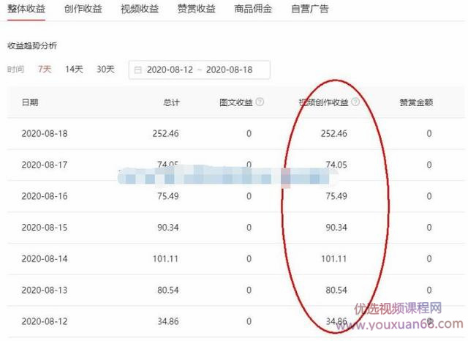Select the 2020-08-16 date cell
Viewport: 468px width, 341px height.
(45, 196)
